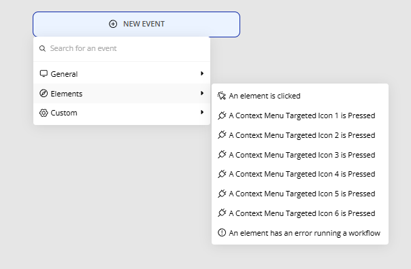The image size is (411, 269).
Task: Choose Context Menu Targeted Icon 1 is Pressed
Action: coord(300,115)
